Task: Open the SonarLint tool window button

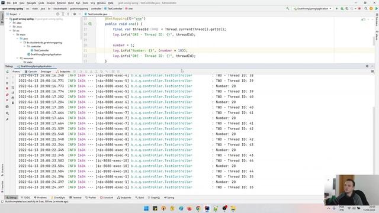Action: click(107, 198)
